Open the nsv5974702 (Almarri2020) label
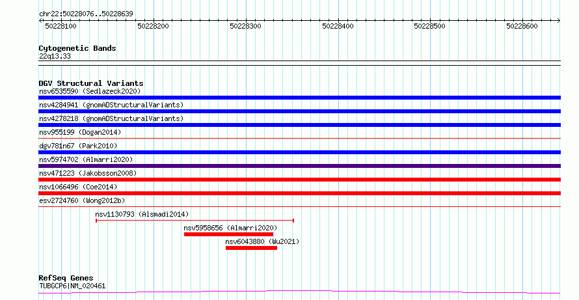 [x=86, y=159]
